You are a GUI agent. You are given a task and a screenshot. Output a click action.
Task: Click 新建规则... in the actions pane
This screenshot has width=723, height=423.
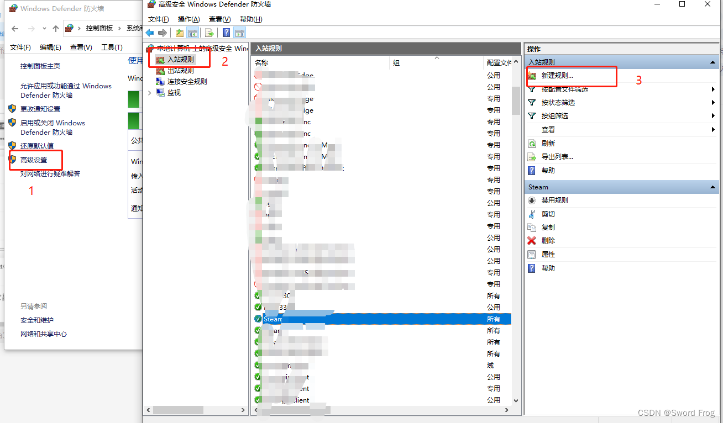tap(557, 76)
